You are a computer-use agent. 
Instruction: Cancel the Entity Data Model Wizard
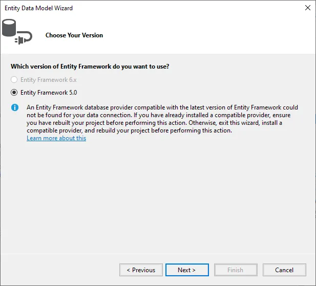(x=284, y=270)
